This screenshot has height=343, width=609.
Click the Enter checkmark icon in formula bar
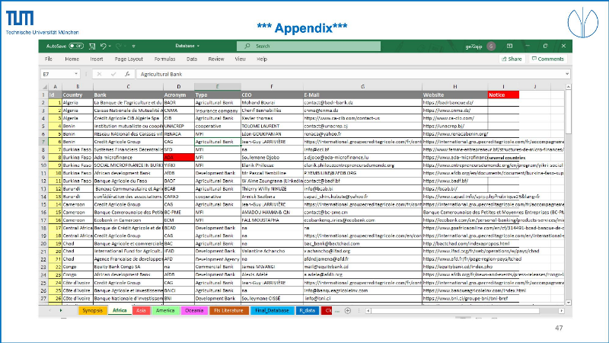tap(113, 74)
